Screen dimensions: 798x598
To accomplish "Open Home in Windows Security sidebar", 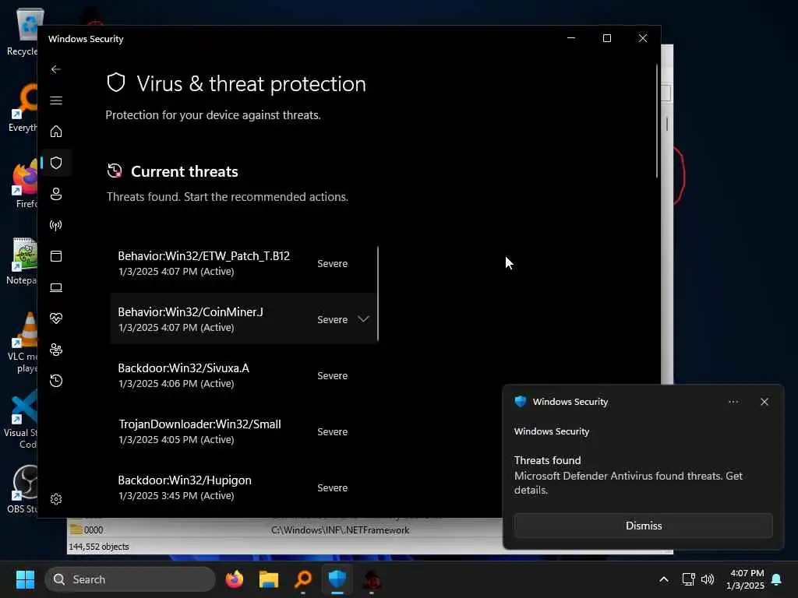I will (x=56, y=131).
